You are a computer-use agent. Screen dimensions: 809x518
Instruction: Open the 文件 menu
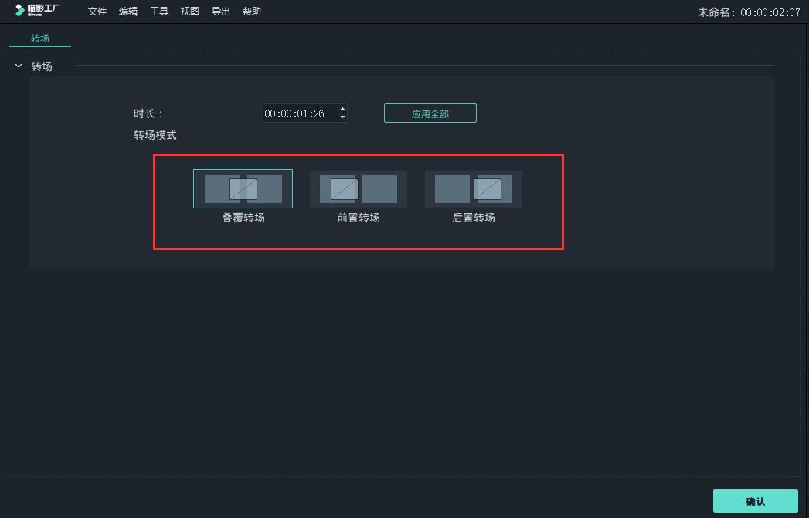(x=96, y=11)
